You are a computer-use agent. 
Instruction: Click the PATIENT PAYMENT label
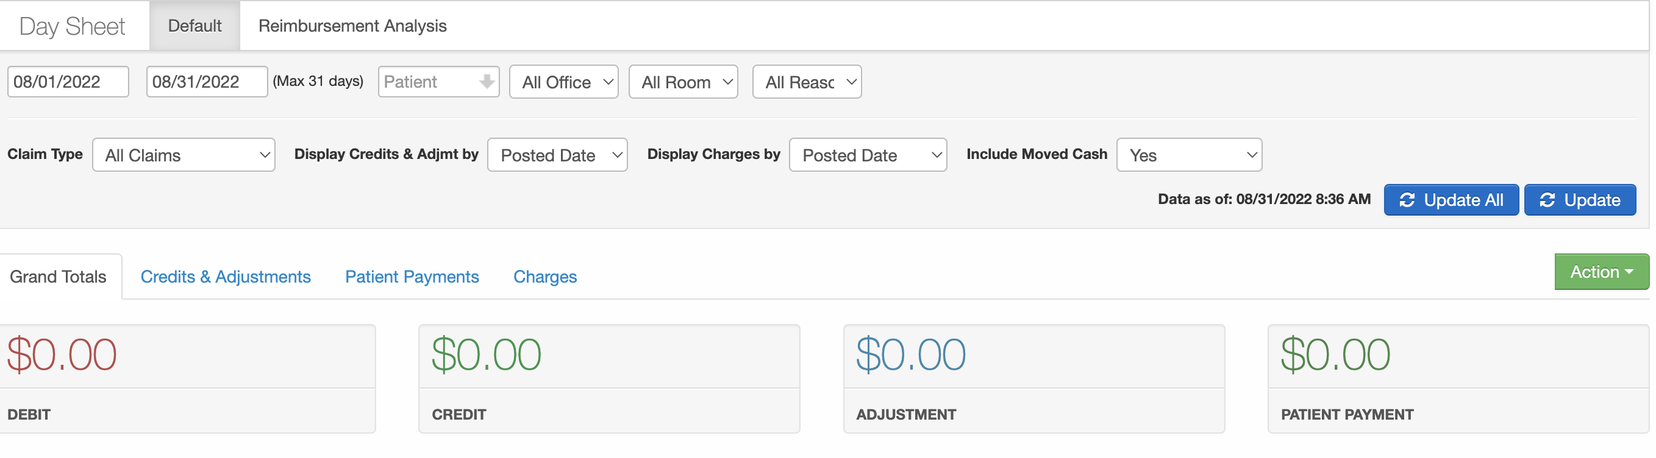point(1347,414)
